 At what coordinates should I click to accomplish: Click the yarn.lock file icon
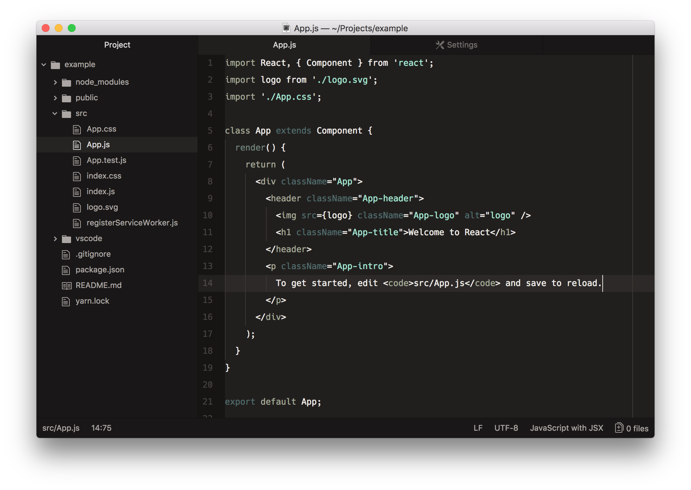tap(66, 301)
